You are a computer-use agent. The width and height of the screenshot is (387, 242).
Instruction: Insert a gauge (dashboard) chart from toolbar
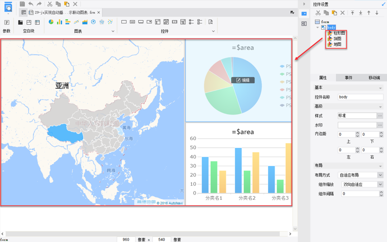93,22
